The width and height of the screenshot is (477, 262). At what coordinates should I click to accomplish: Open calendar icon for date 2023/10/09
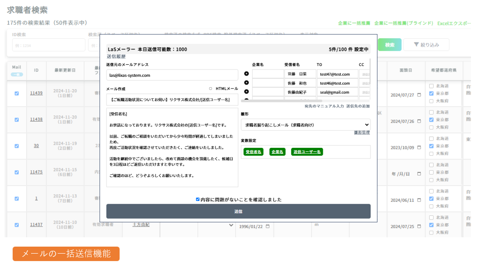click(x=419, y=148)
